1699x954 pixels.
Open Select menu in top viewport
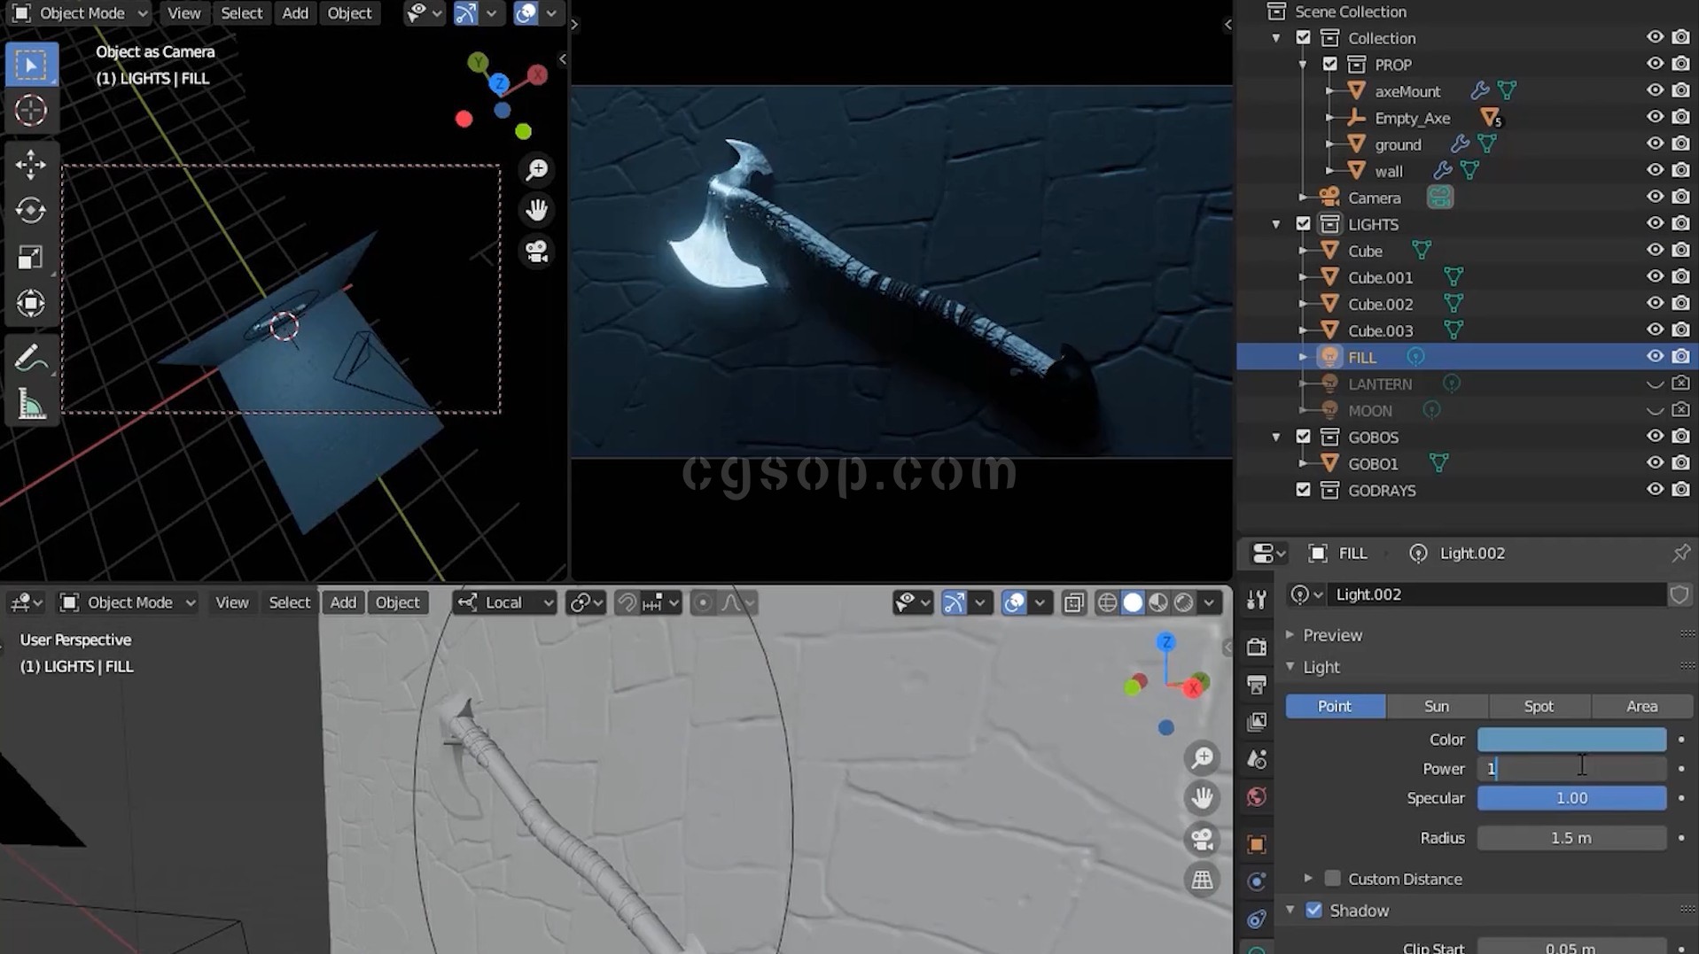click(x=241, y=13)
